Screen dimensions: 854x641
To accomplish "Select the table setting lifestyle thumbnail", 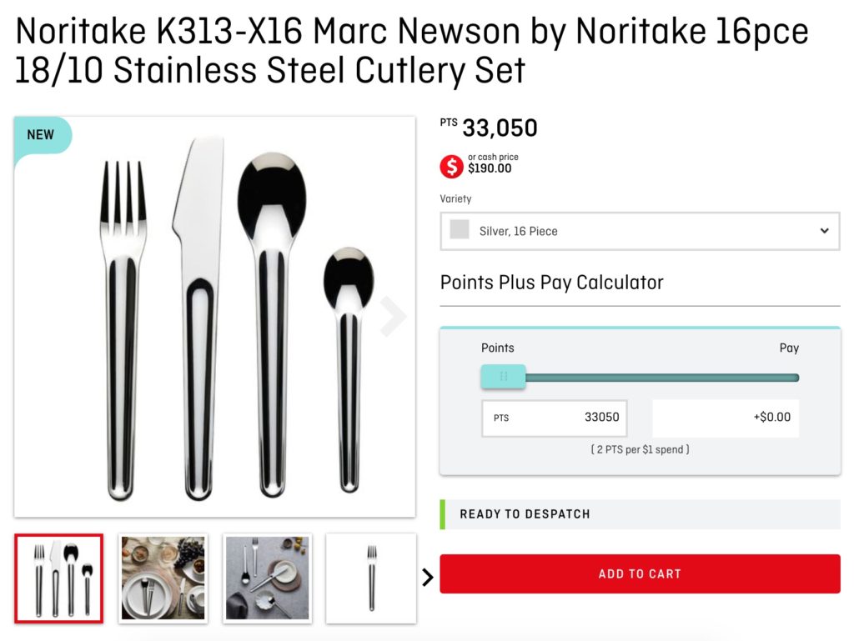I will 163,578.
